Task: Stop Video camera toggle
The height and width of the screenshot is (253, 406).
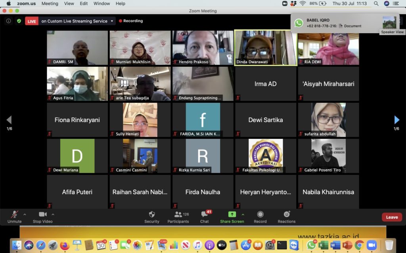Action: click(42, 215)
